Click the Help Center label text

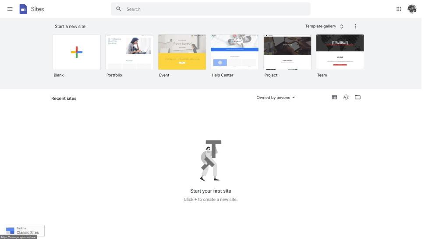(222, 75)
